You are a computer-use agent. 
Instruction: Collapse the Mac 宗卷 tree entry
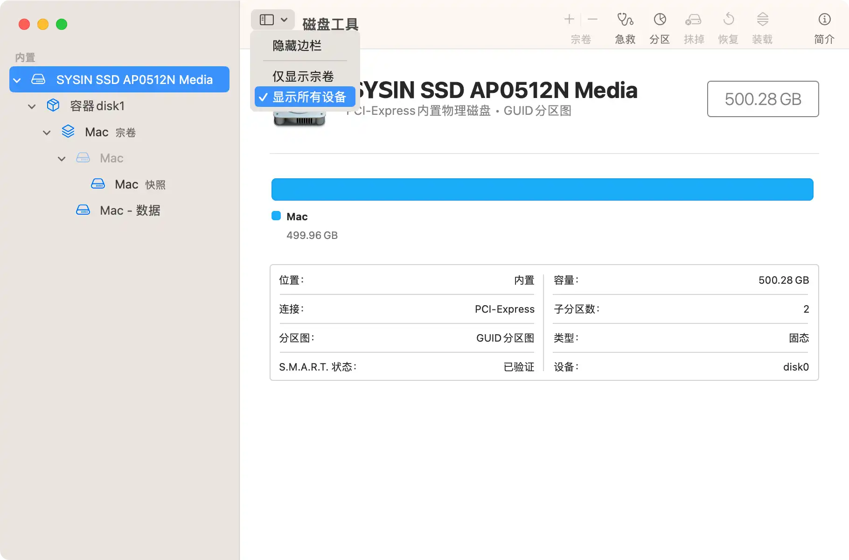point(47,132)
